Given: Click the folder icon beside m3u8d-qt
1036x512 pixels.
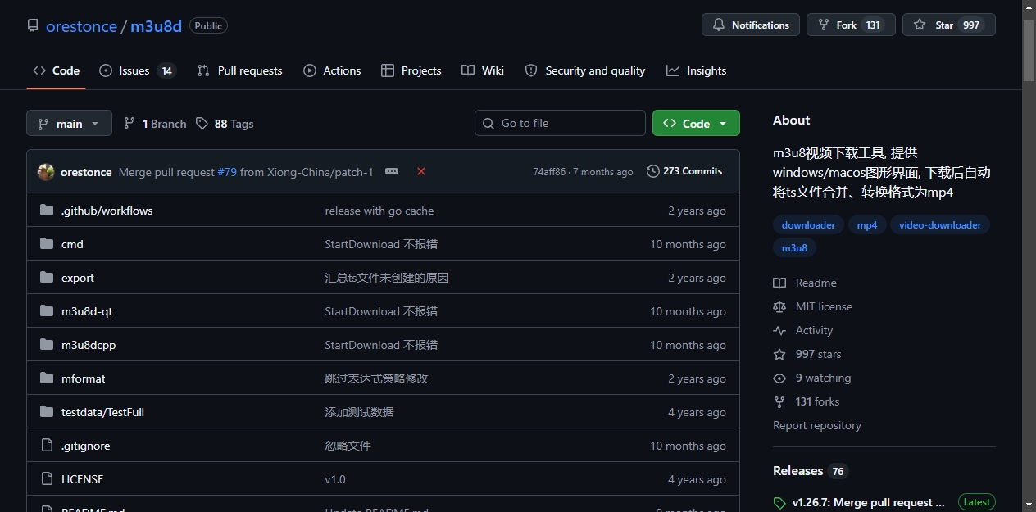Looking at the screenshot, I should 47,311.
